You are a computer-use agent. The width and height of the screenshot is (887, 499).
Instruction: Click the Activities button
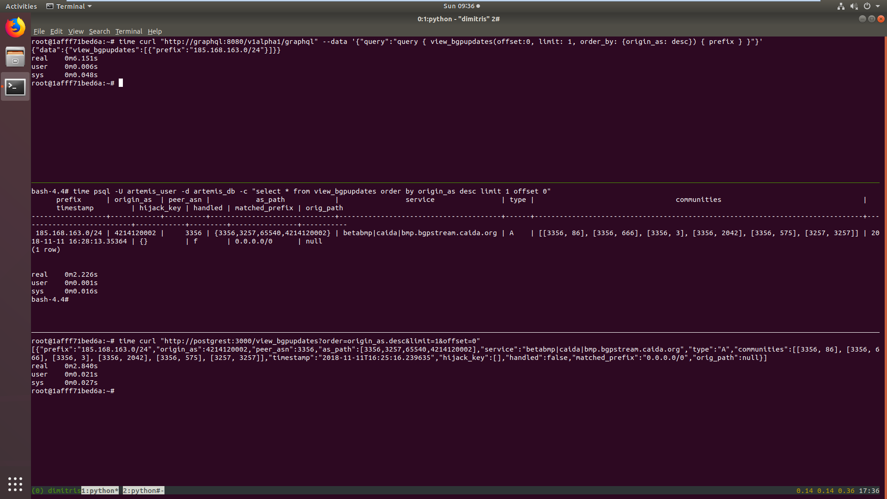pos(21,6)
